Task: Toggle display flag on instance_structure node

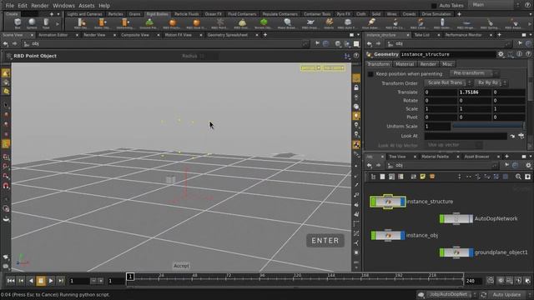Action: click(x=403, y=202)
